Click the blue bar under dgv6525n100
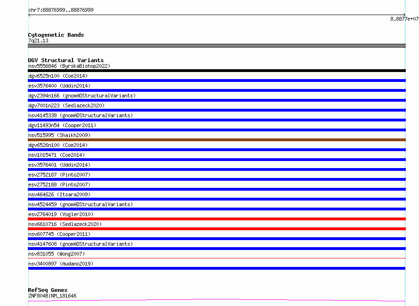Screen dimensions: 419x306 click(x=217, y=81)
